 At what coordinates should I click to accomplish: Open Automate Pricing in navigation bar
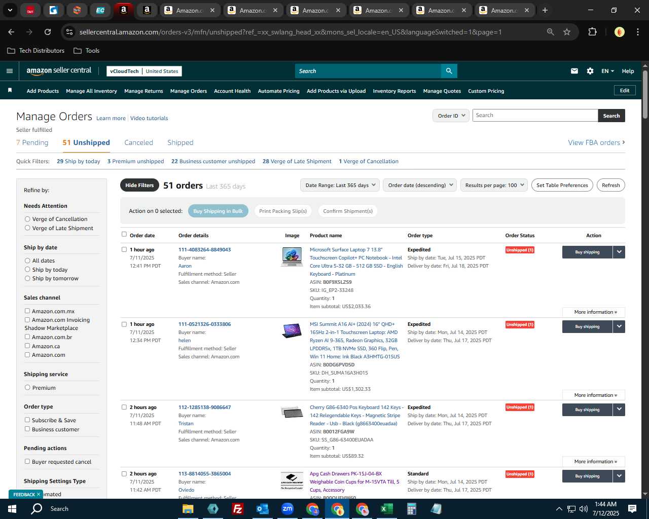278,91
